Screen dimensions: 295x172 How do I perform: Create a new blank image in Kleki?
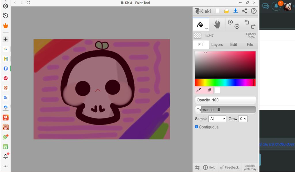point(217,11)
